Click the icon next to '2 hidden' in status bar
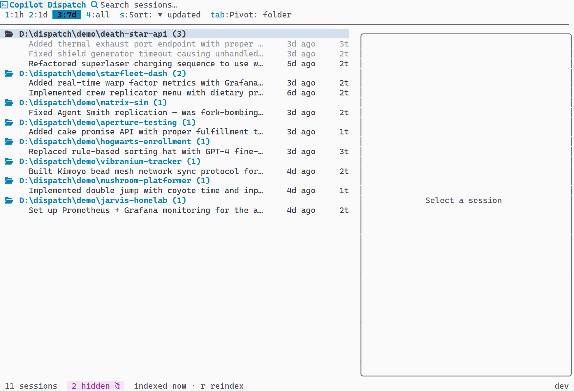The height and width of the screenshot is (391, 574). [117, 385]
